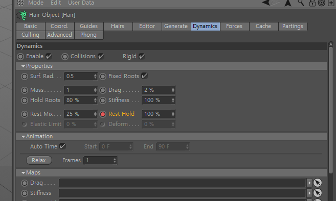Viewport: 336px width, 201px height.
Task: Click the Drag map link field
Action: (x=182, y=183)
